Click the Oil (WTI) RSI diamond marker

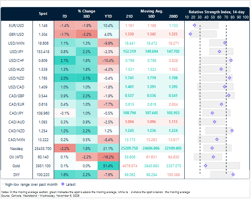coord(213,157)
